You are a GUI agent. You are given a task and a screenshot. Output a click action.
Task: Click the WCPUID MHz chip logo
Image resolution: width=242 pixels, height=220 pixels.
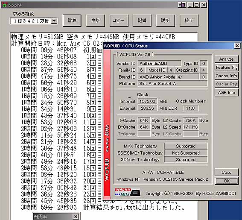point(128,192)
